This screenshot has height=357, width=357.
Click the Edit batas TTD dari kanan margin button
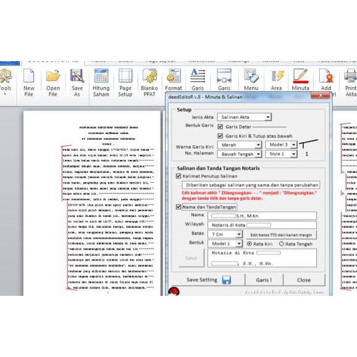click(x=281, y=235)
